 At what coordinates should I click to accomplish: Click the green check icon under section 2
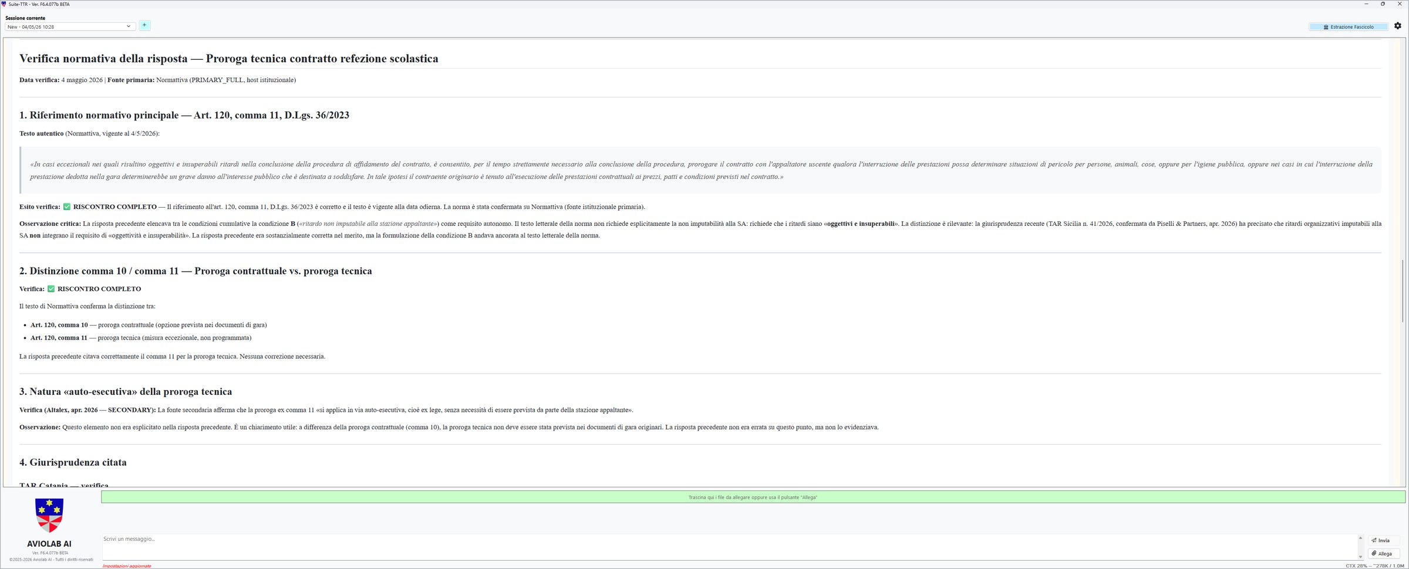click(51, 289)
